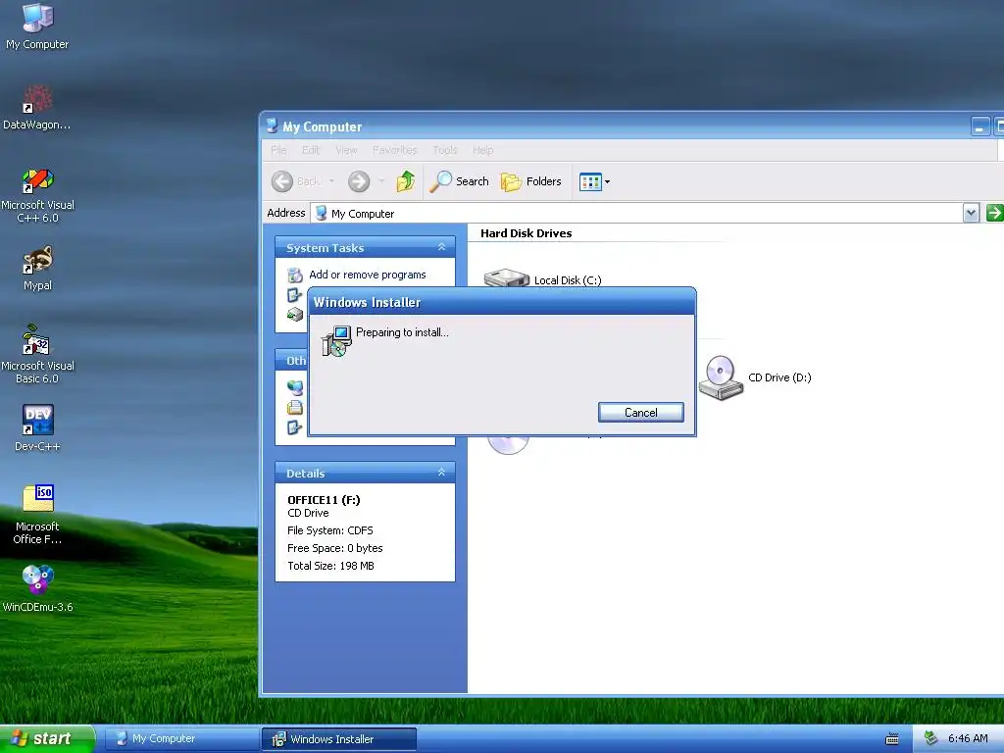Screen dimensions: 1004x753
Task: Click the on-screen keyboard tray icon
Action: coord(892,739)
